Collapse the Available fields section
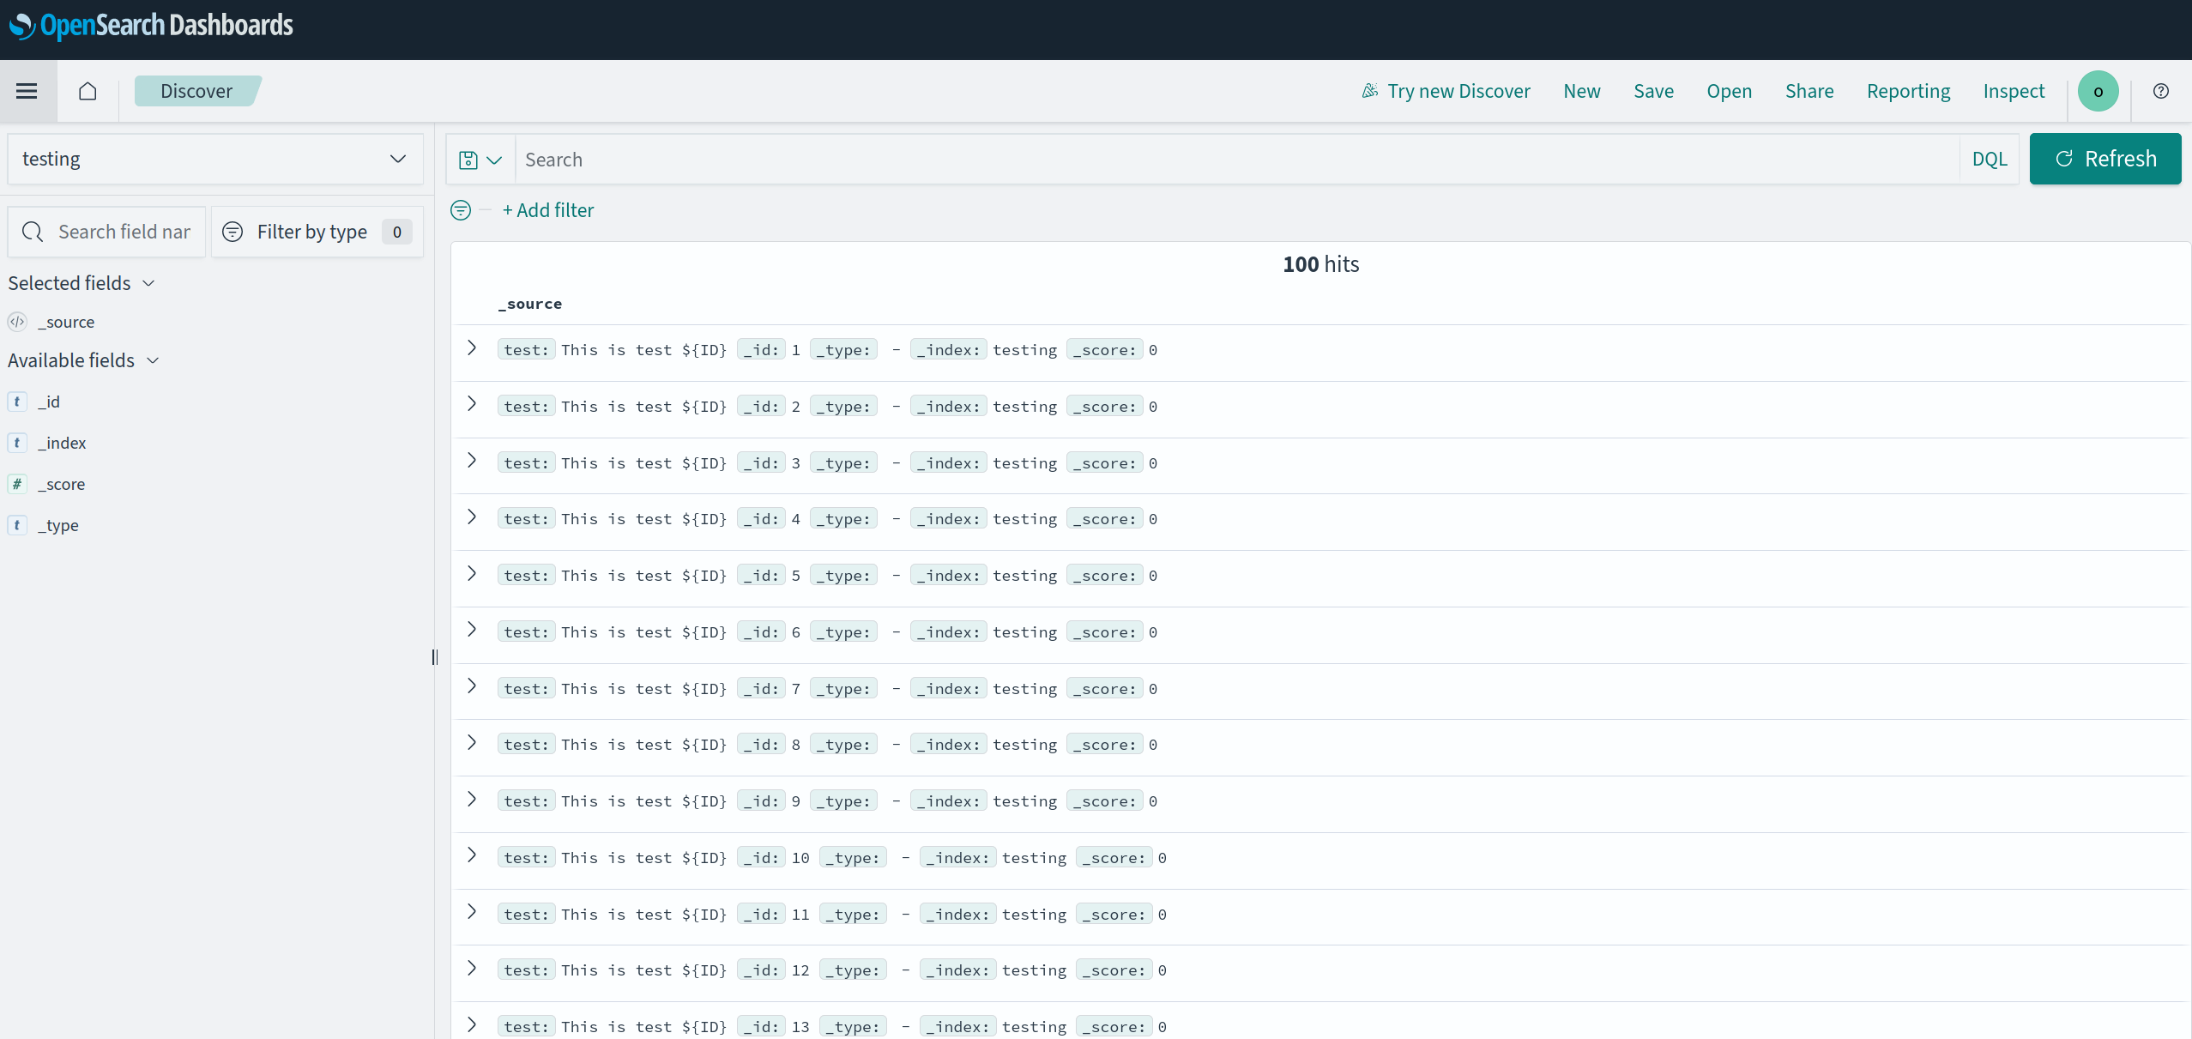This screenshot has height=1039, width=2192. (x=152, y=360)
